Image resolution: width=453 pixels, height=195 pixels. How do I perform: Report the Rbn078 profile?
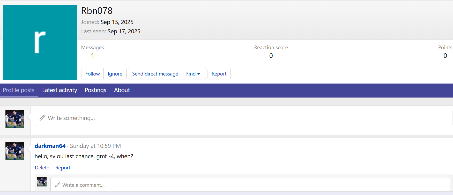[219, 74]
